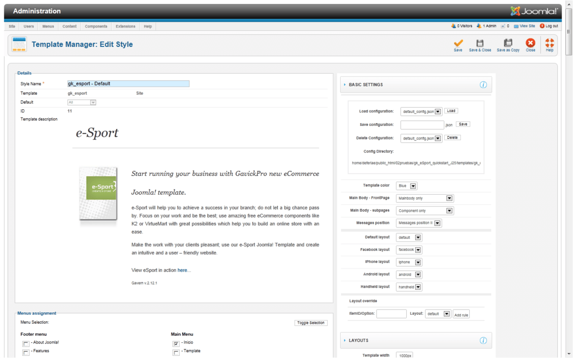This screenshot has height=358, width=573.
Task: Open Android layout dropdown
Action: 409,275
